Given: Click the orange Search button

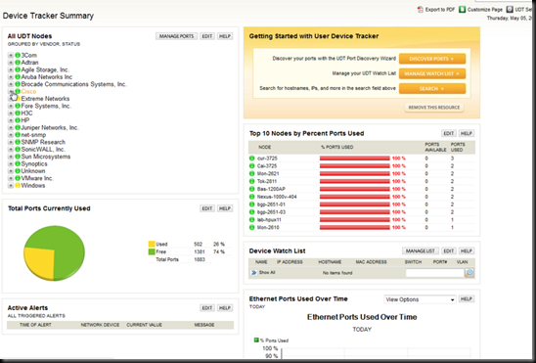Looking at the screenshot, I should [x=432, y=88].
